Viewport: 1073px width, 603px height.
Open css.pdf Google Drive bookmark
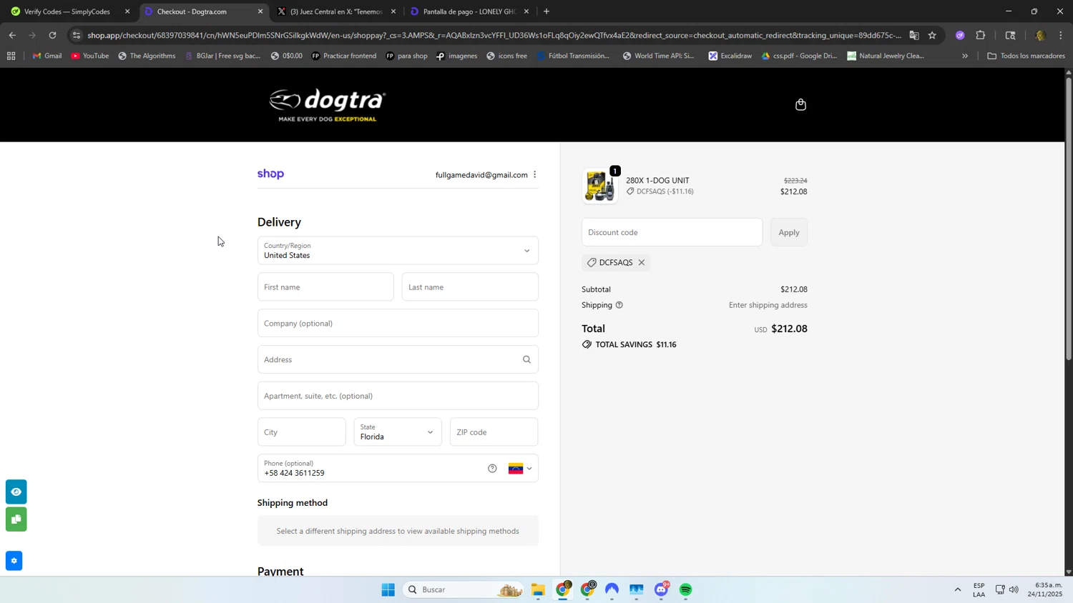click(x=799, y=56)
